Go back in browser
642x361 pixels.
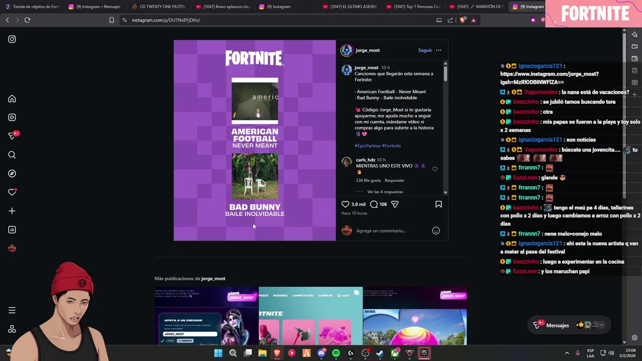tap(7, 20)
